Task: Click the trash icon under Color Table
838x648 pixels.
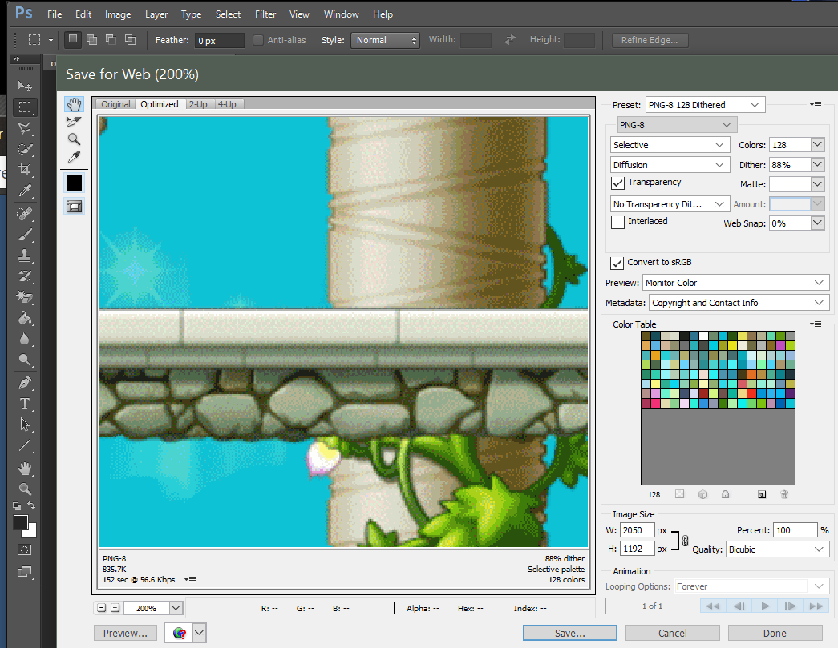Action: 784,494
